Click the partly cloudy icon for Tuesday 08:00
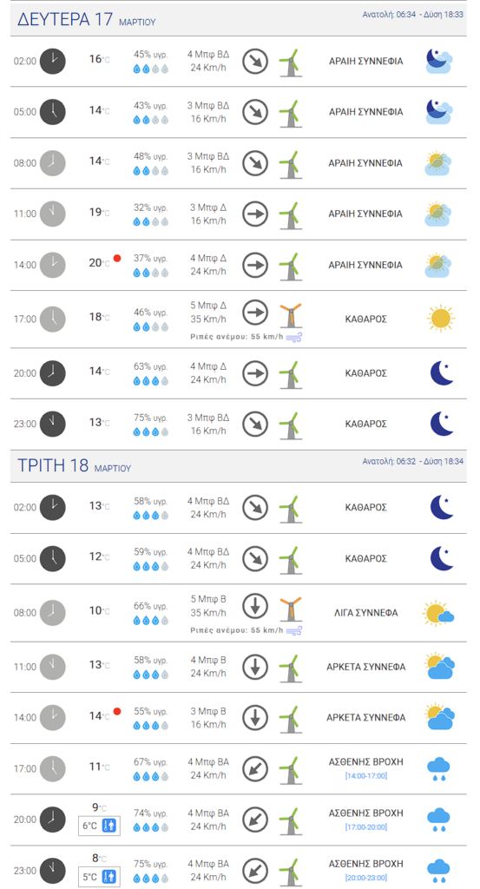480x889 pixels. tap(438, 613)
